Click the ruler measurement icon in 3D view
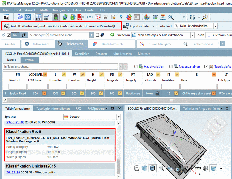 pos(198,168)
